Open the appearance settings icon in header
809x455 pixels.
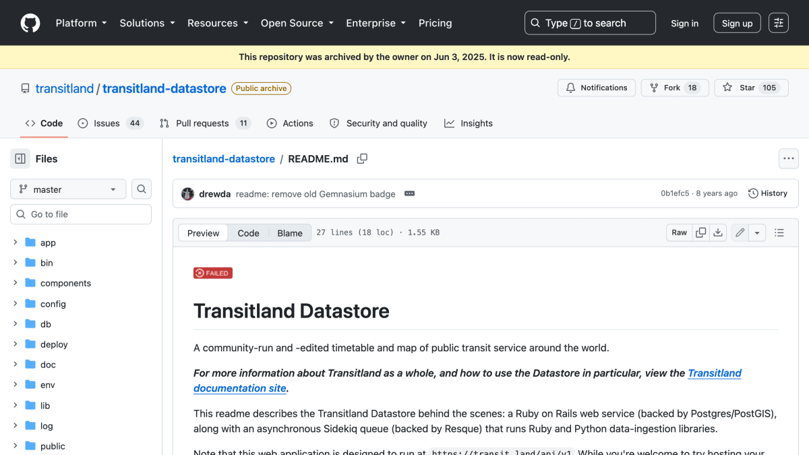tap(779, 23)
